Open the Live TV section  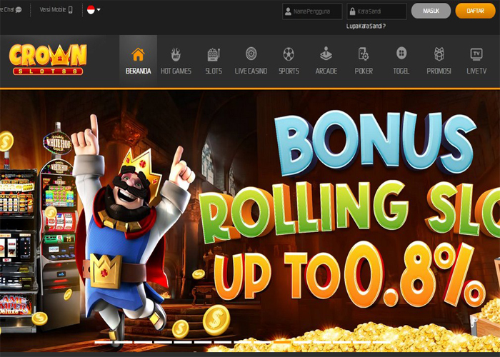[x=476, y=61]
